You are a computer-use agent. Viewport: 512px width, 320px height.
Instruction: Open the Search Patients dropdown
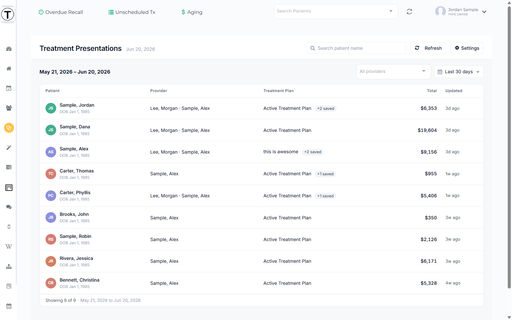(x=336, y=11)
